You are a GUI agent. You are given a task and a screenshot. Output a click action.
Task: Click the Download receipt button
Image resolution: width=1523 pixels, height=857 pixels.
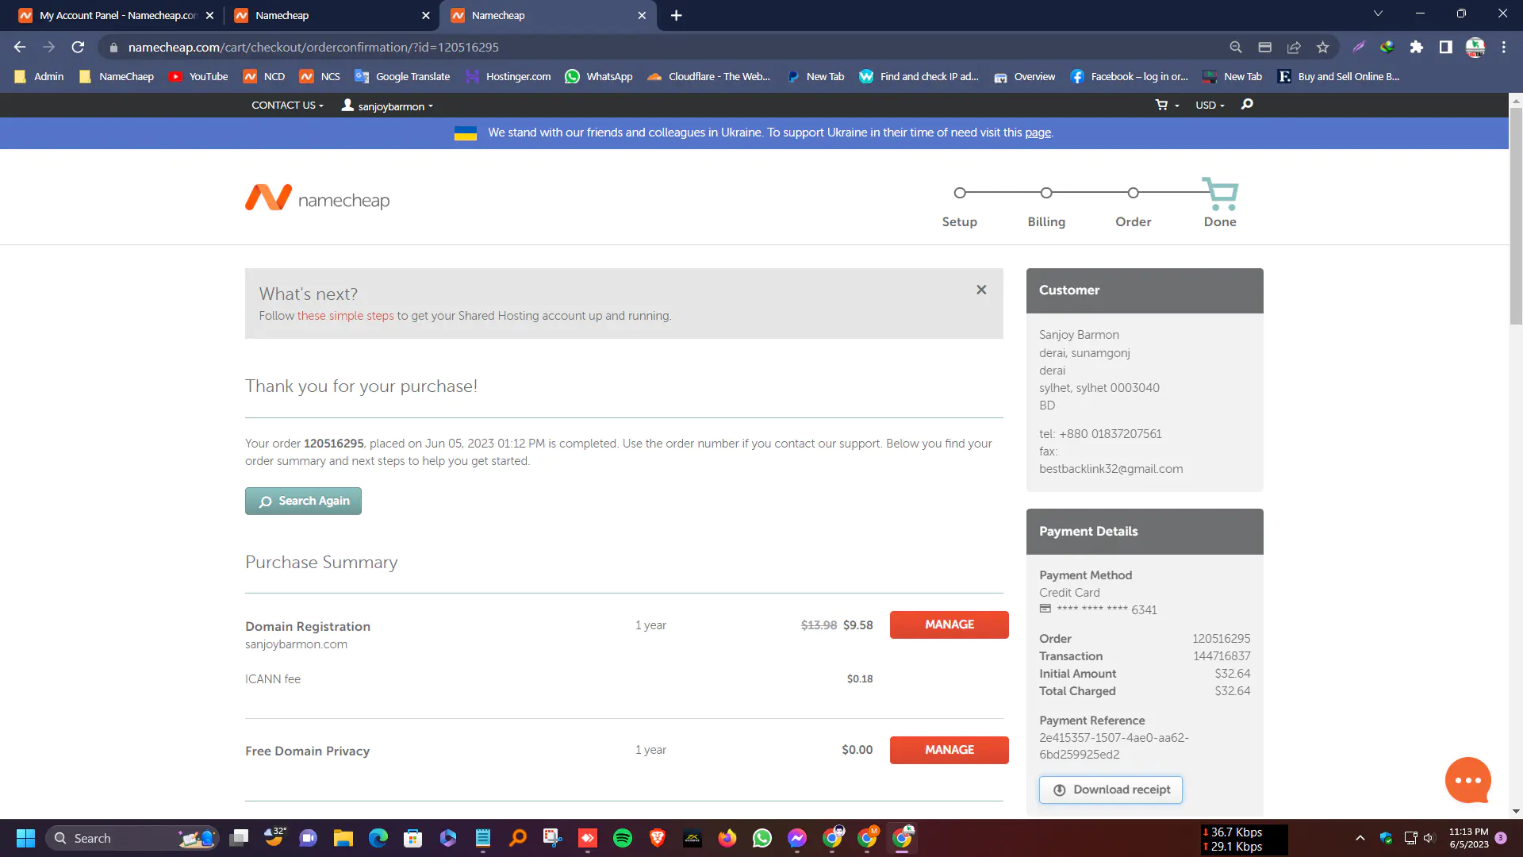[x=1111, y=790]
